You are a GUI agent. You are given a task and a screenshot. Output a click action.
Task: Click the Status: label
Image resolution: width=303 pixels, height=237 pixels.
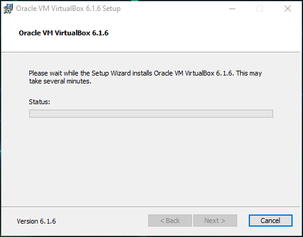40,102
